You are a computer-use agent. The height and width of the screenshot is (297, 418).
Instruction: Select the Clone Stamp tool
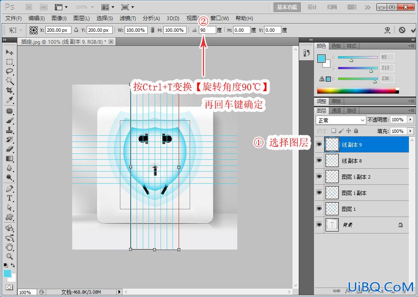click(x=9, y=130)
